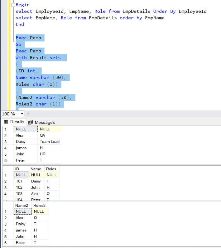Click the Q cell in Roles column

click(52, 194)
